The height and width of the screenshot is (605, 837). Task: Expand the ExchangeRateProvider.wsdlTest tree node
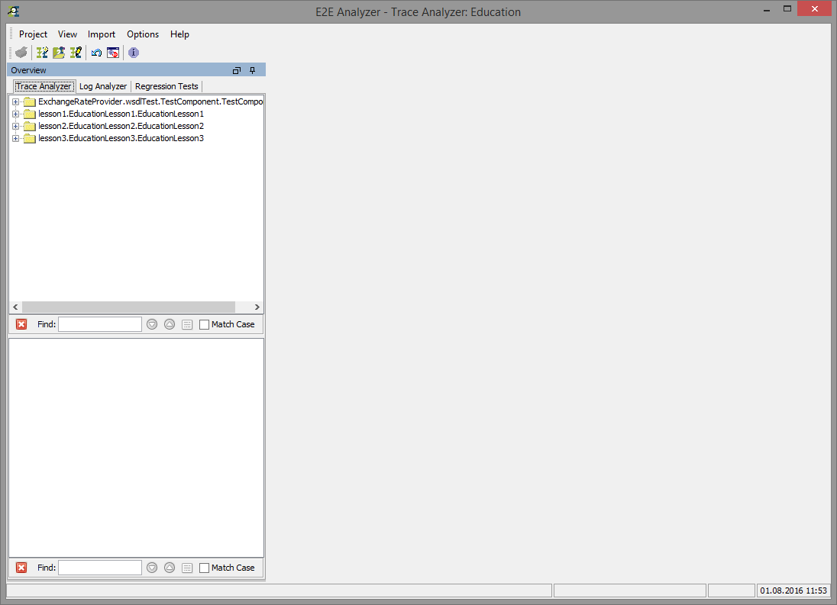pos(16,101)
